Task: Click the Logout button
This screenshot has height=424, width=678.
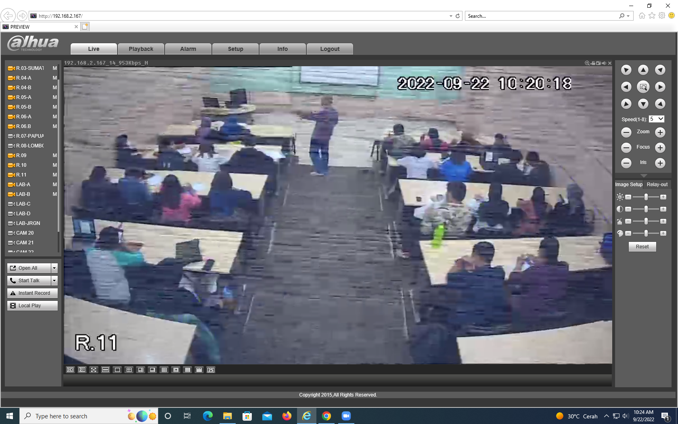Action: pos(330,49)
